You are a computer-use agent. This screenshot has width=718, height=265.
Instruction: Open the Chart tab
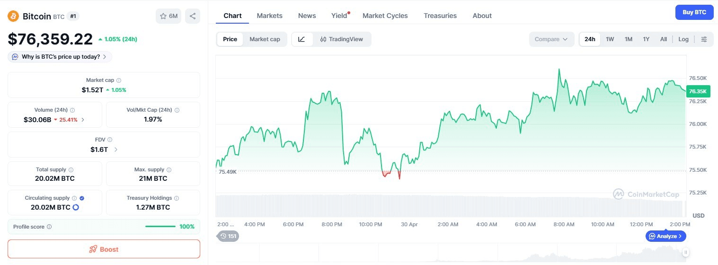[232, 16]
